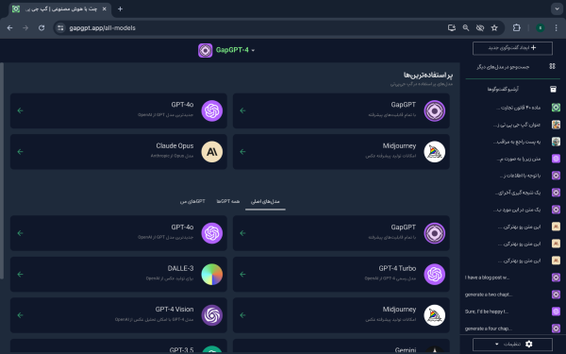
Task: Open chat 'I have a blog post w...'
Action: (x=512, y=278)
